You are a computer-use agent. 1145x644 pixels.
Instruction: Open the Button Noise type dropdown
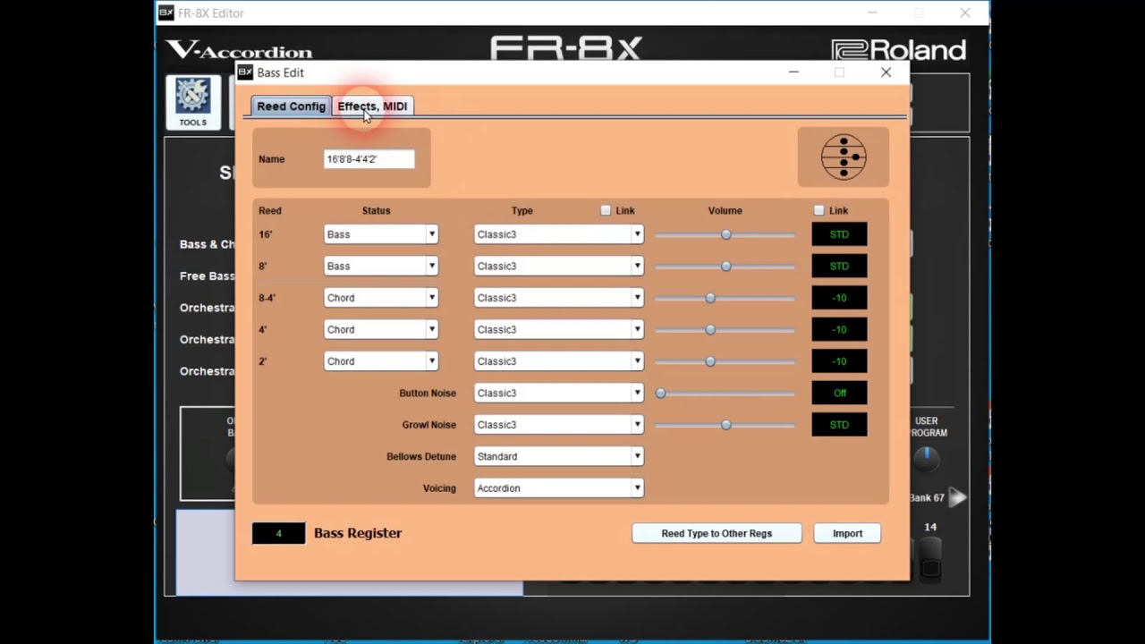click(x=558, y=393)
